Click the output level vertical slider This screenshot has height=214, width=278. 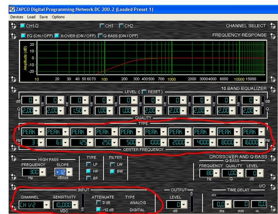(192, 202)
